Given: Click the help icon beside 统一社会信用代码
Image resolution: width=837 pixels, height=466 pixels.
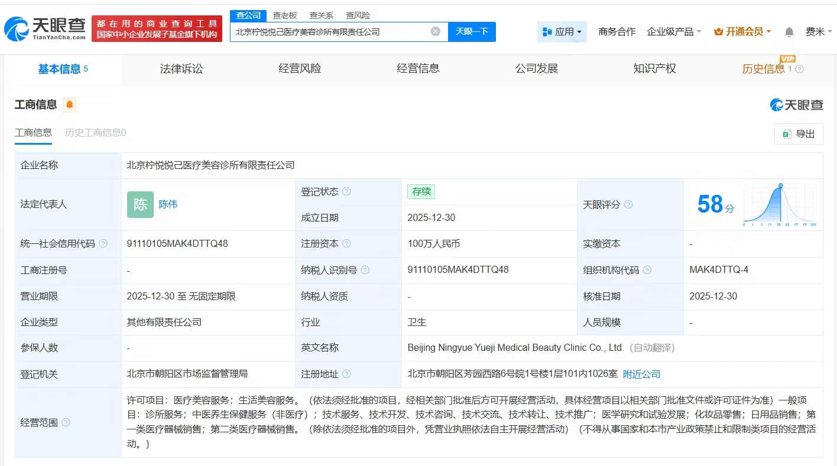Looking at the screenshot, I should point(103,244).
